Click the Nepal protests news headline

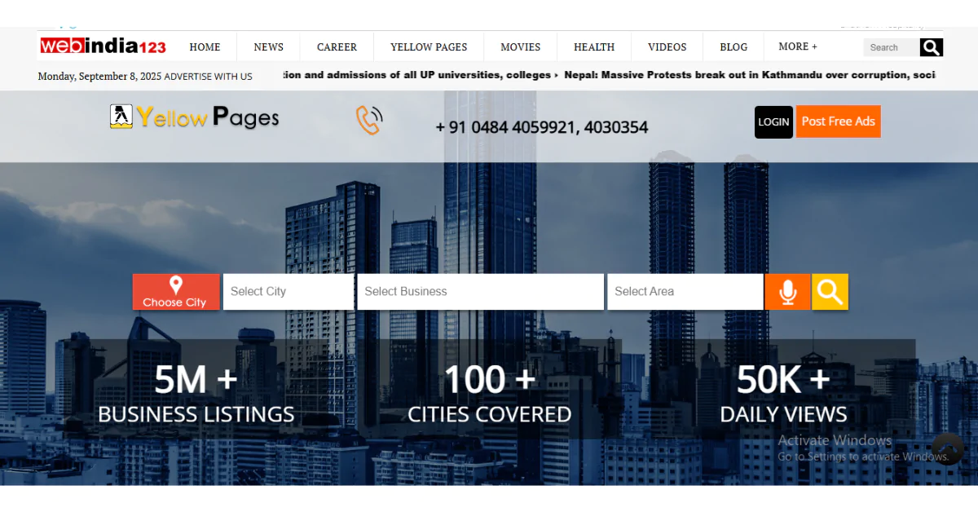point(750,74)
